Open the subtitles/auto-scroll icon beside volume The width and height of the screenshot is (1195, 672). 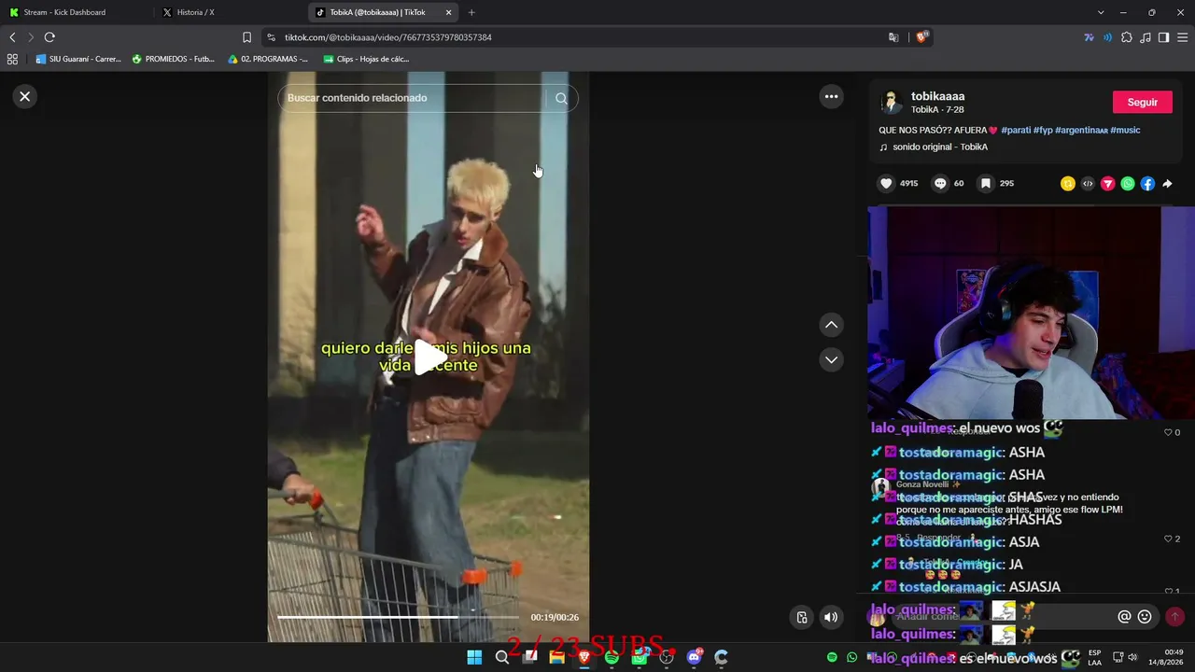(801, 617)
